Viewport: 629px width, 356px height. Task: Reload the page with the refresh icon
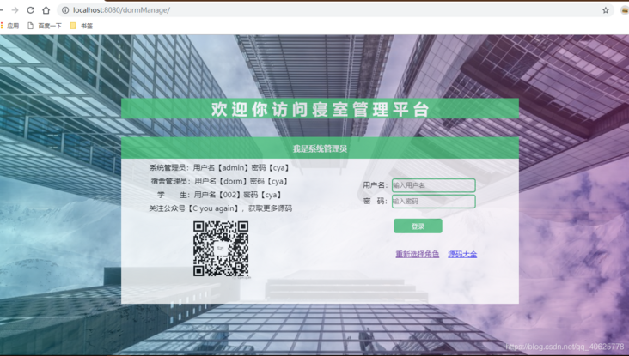coord(30,10)
